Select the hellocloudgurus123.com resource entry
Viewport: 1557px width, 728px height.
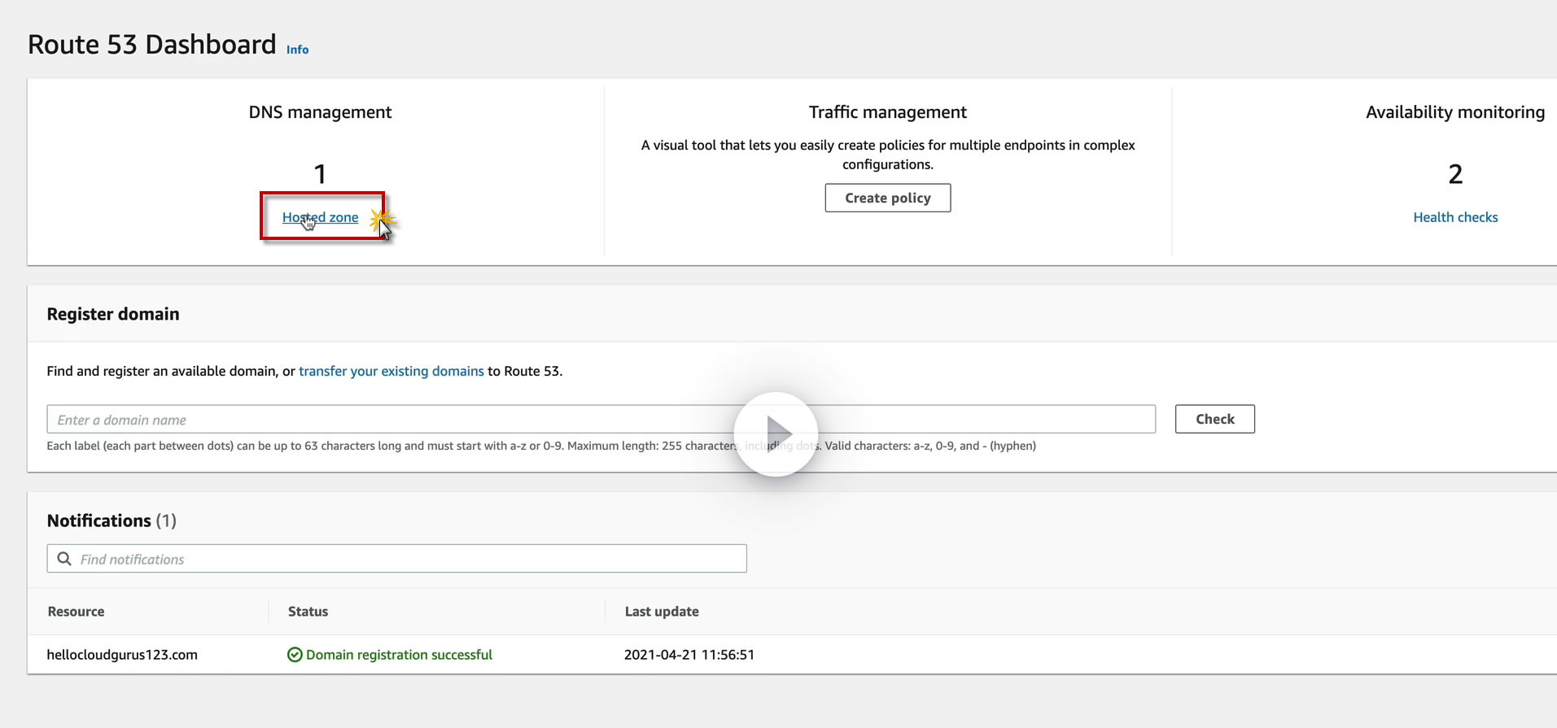pyautogui.click(x=122, y=655)
